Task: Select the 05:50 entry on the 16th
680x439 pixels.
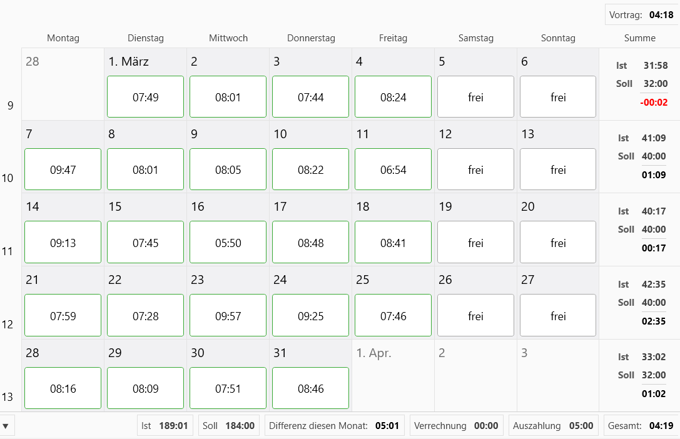Action: pyautogui.click(x=228, y=242)
